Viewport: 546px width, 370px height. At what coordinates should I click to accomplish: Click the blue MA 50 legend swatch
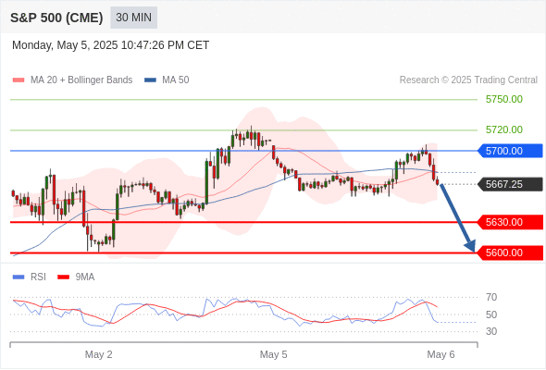point(150,80)
